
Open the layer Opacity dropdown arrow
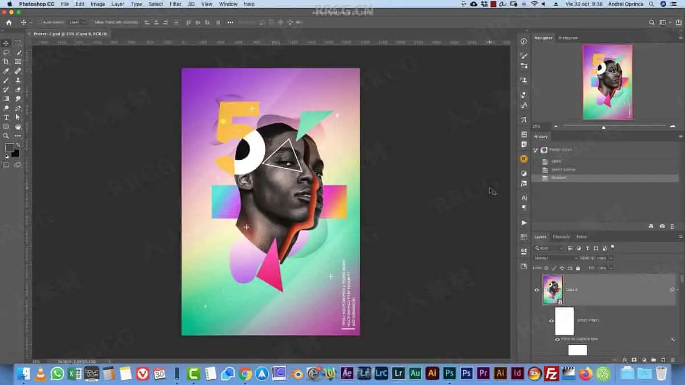611,258
